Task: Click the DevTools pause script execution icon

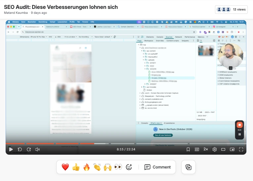Action: (x=219, y=40)
